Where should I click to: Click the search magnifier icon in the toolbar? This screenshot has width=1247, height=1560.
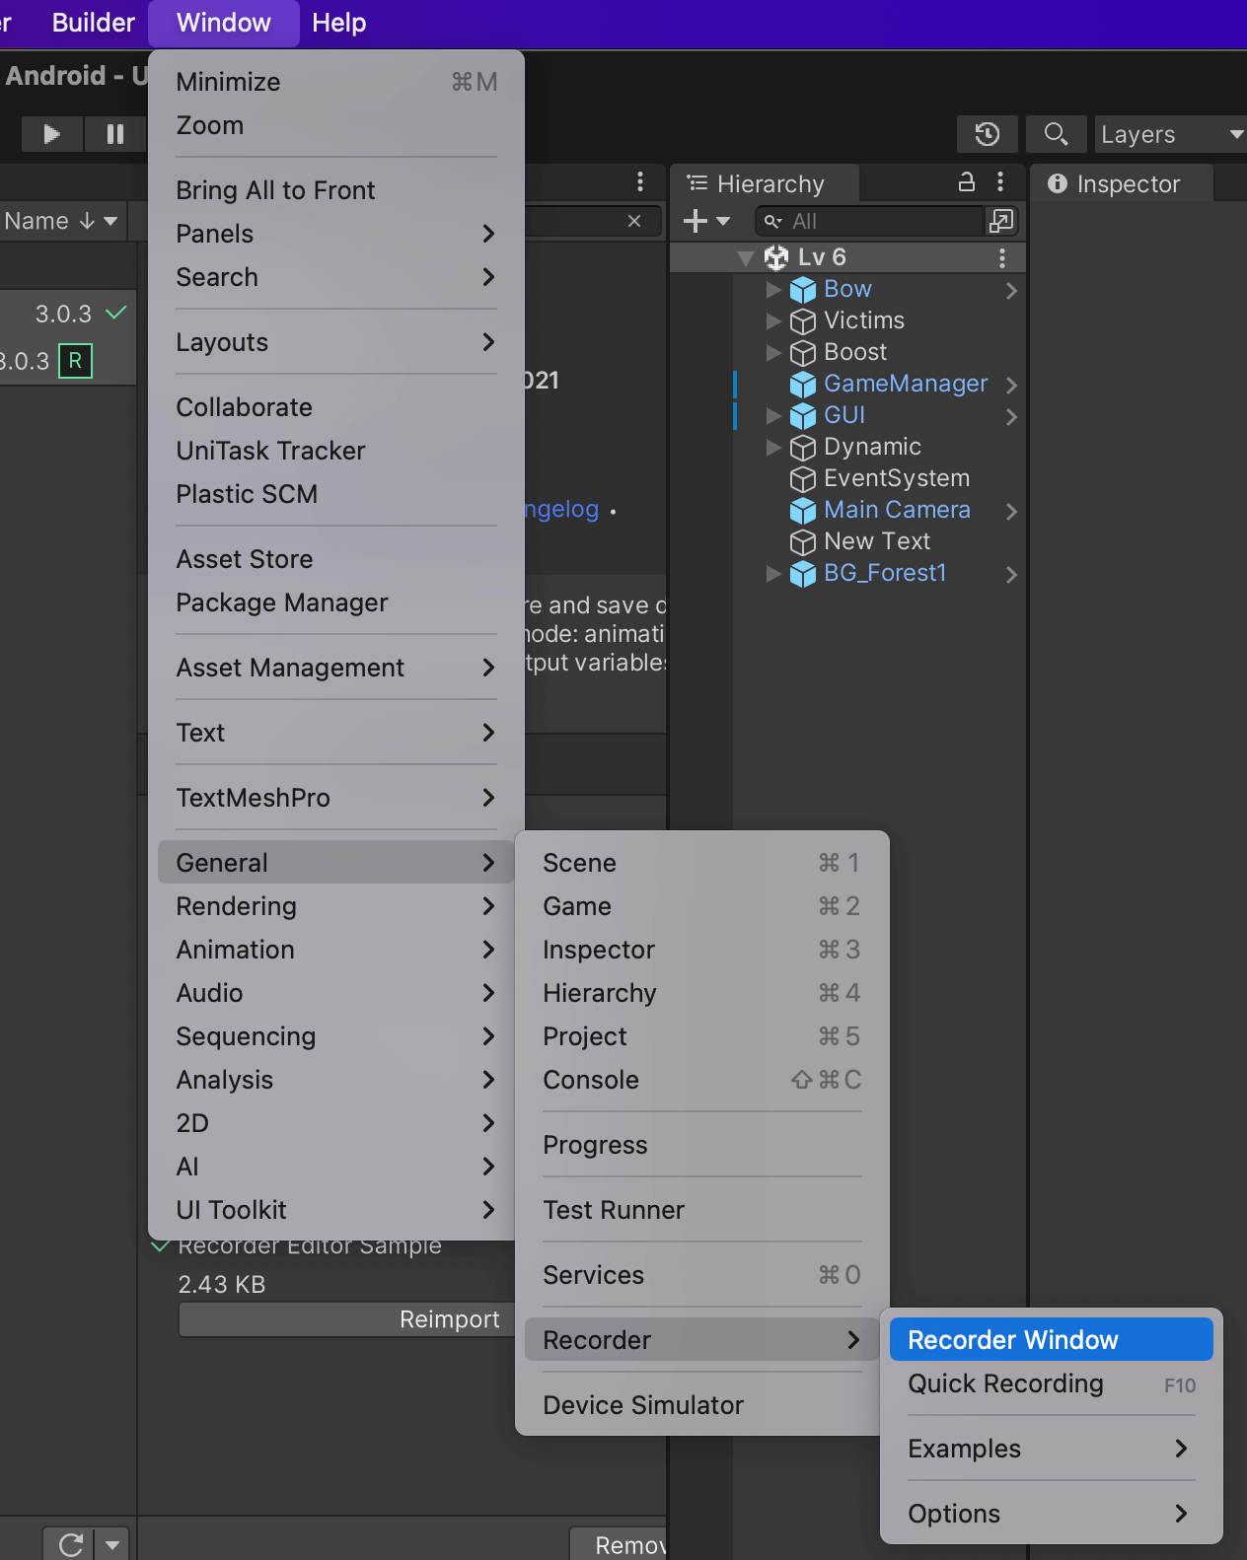(x=1056, y=134)
